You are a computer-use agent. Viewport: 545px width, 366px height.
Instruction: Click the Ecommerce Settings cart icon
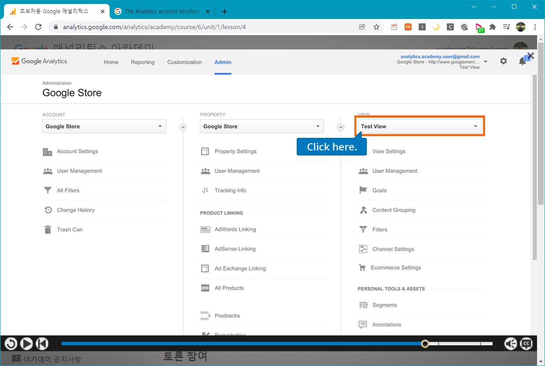point(362,268)
